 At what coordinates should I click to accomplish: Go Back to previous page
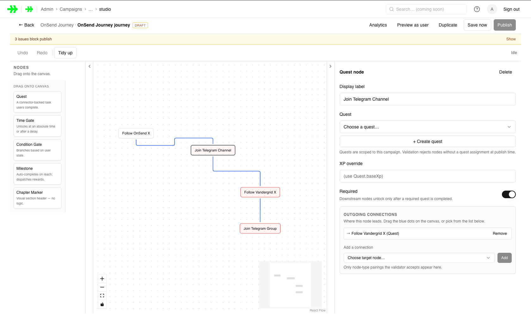tap(26, 25)
